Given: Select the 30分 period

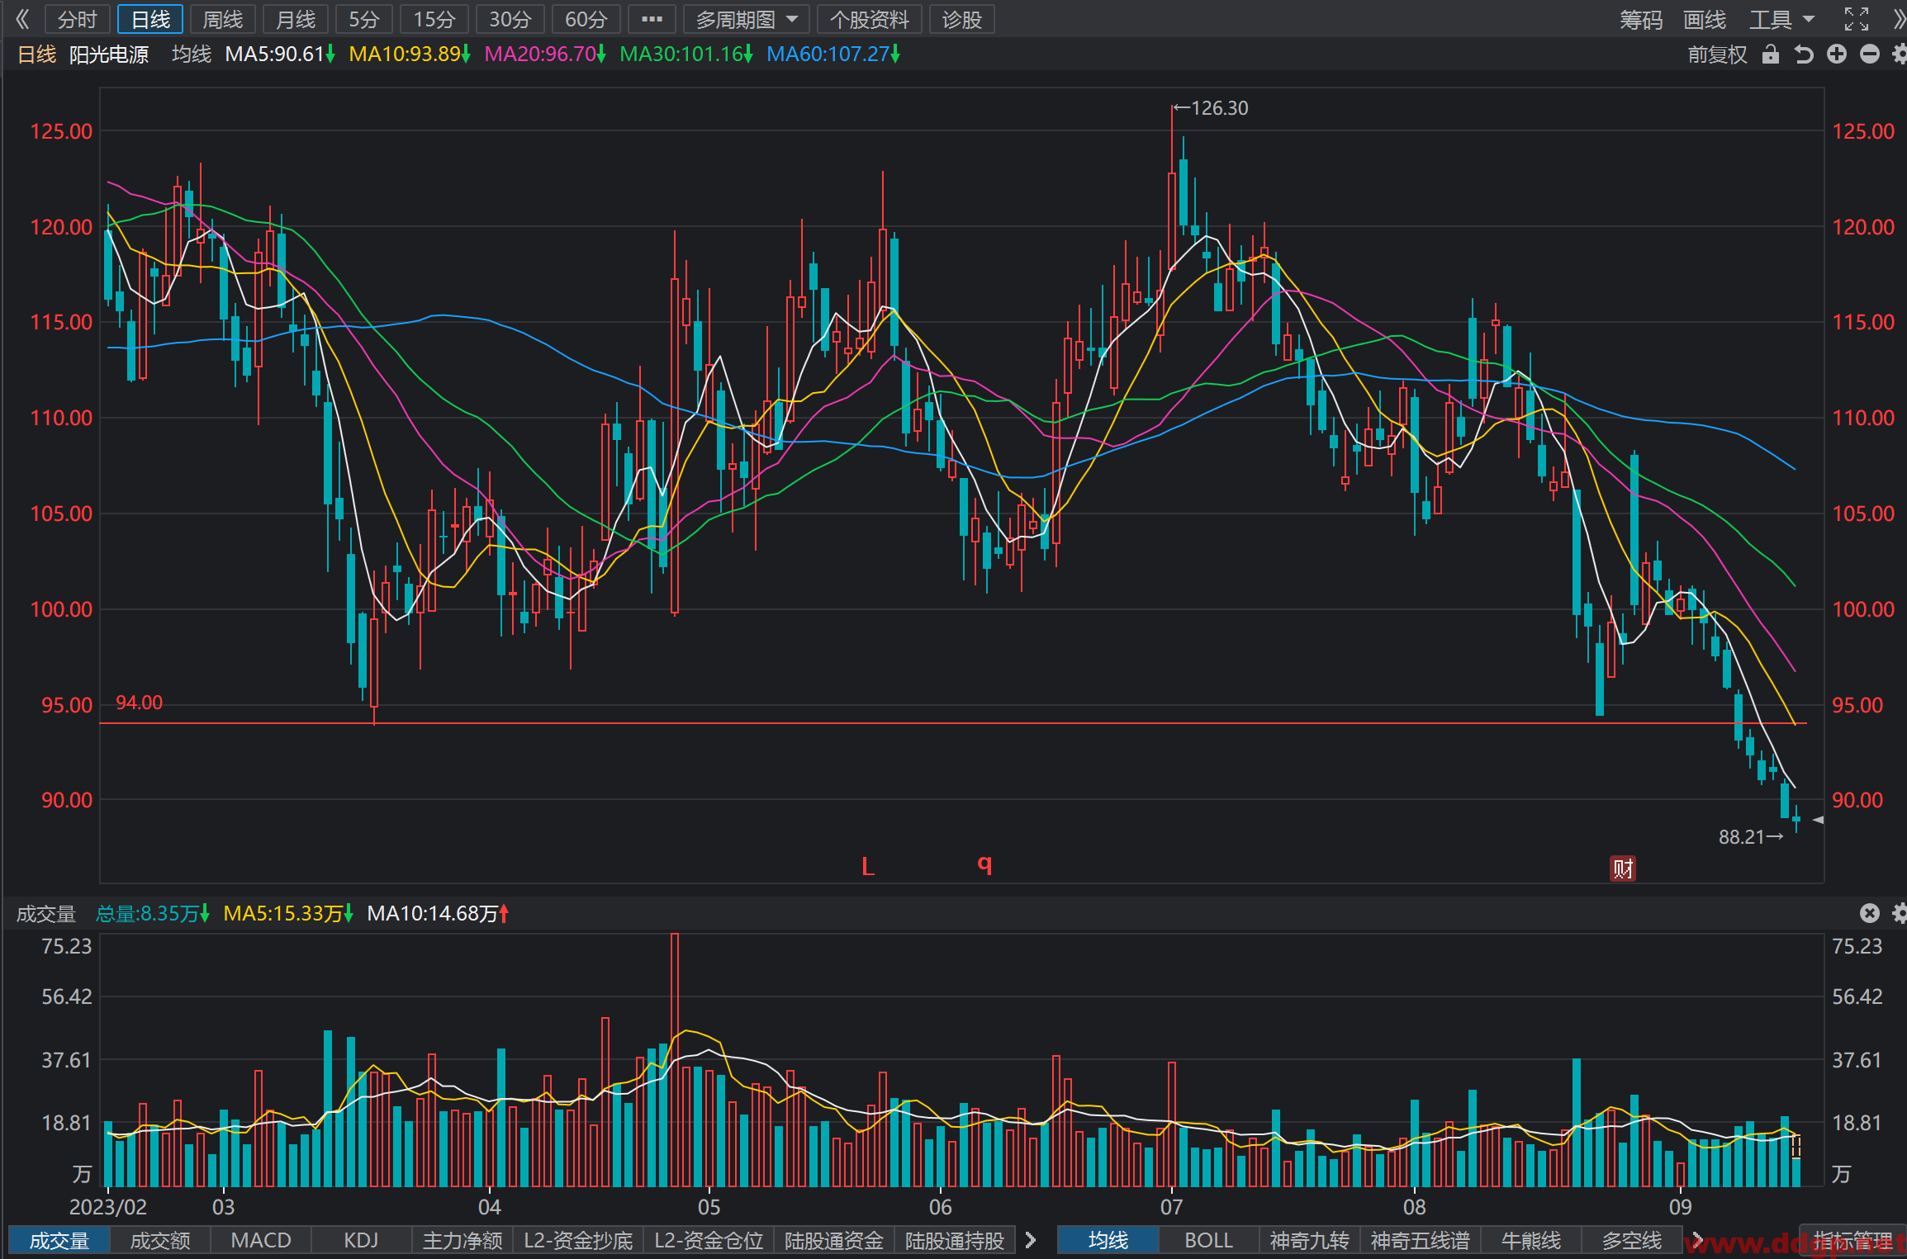Looking at the screenshot, I should pos(510,19).
